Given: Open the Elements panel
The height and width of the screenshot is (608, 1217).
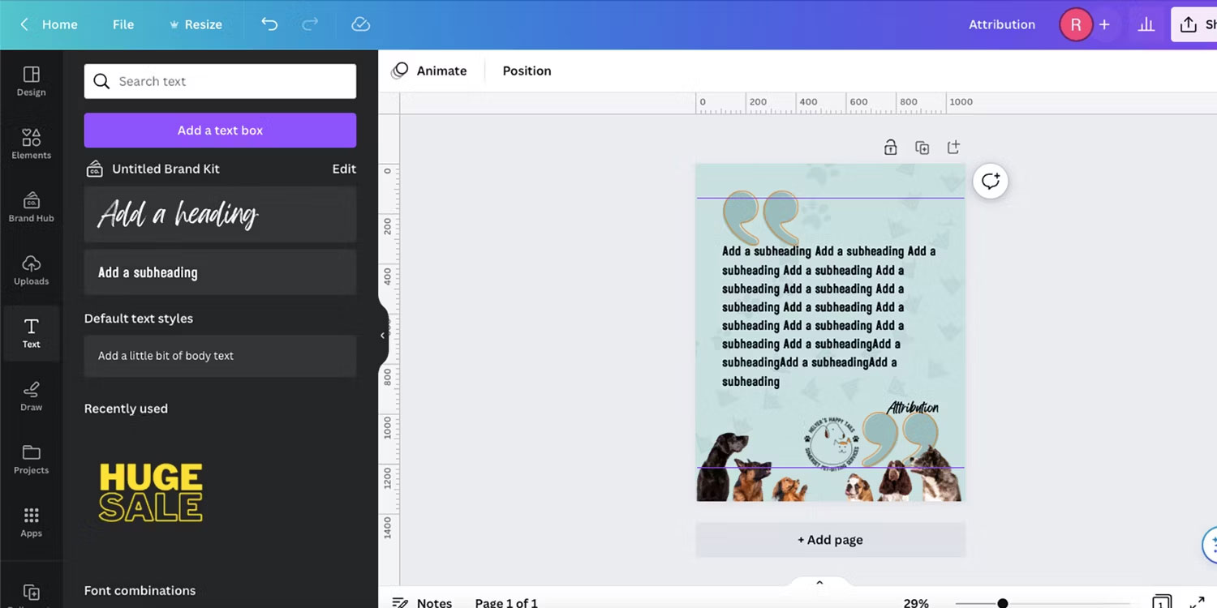Looking at the screenshot, I should (x=31, y=144).
